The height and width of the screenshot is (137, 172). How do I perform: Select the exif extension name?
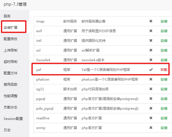click(x=39, y=31)
